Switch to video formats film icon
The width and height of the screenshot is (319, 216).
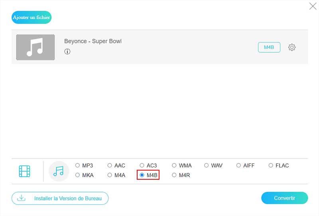point(25,171)
